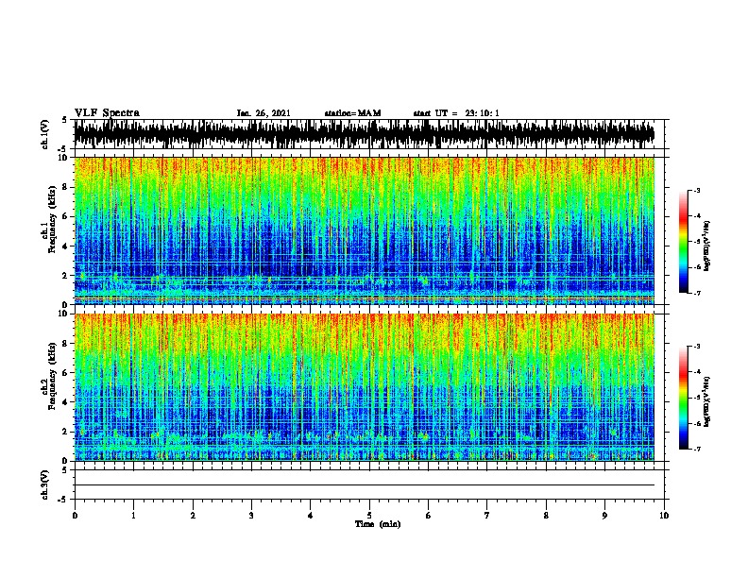Click the "ch.1(V)" waveform axis label
The height and width of the screenshot is (578, 748).
[x=45, y=134]
